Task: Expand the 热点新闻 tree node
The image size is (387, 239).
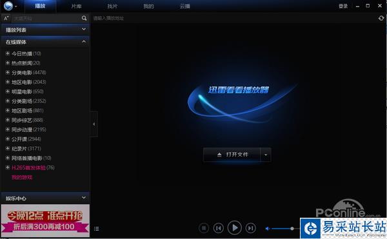Action: (x=8, y=63)
